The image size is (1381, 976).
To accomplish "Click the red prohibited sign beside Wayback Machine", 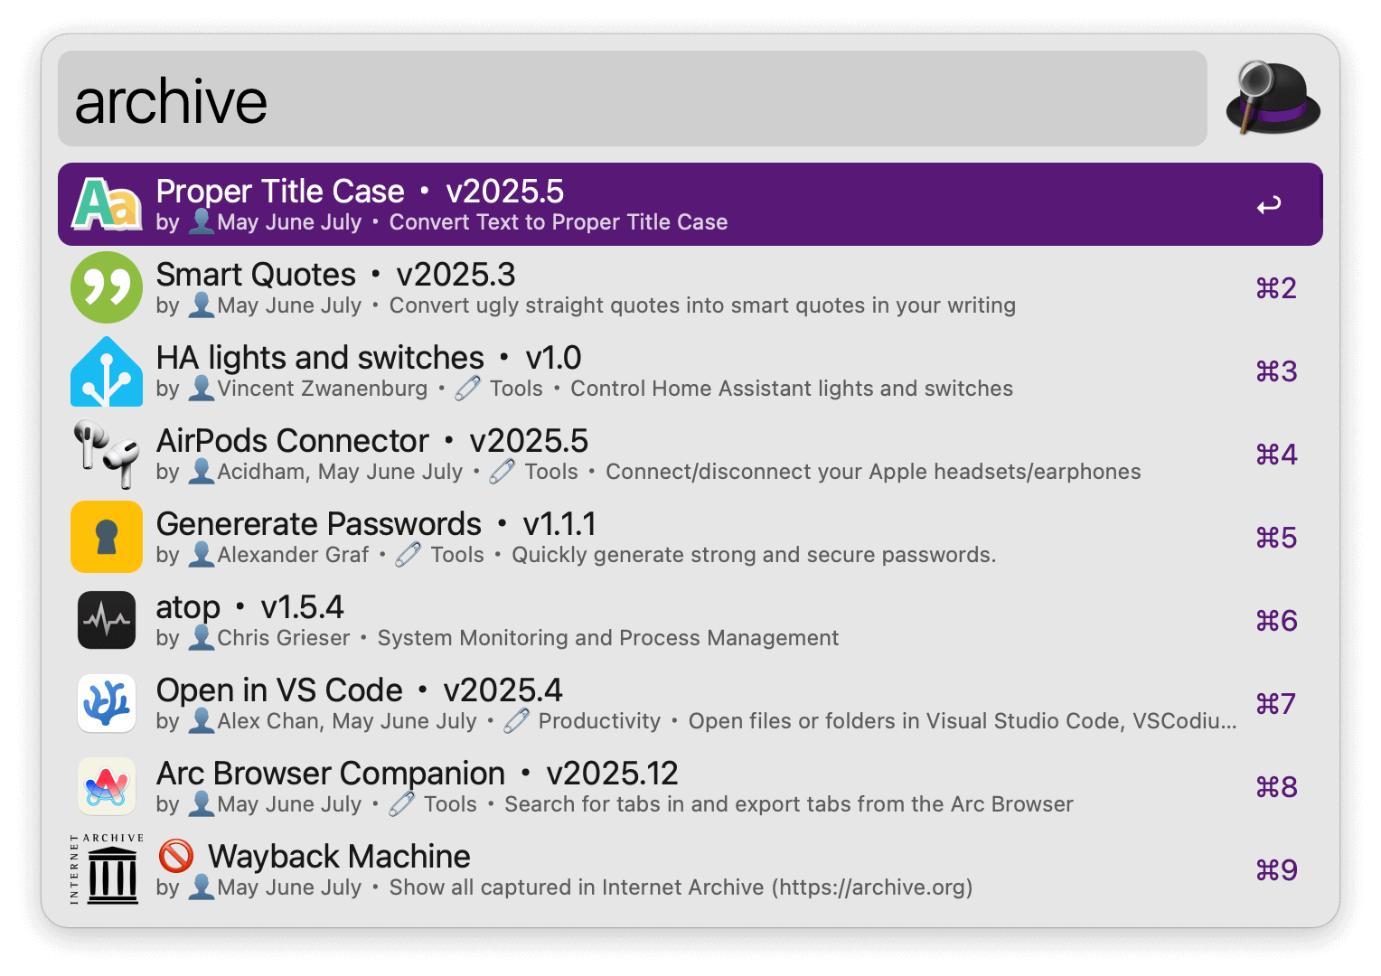I will point(176,856).
